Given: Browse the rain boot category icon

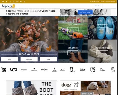Looking at the screenshot, I should pyautogui.click(x=72, y=69).
